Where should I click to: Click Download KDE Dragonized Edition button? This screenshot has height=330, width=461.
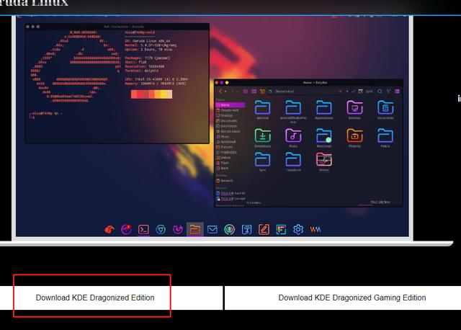click(95, 298)
